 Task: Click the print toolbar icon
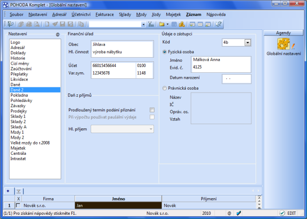(29, 24)
